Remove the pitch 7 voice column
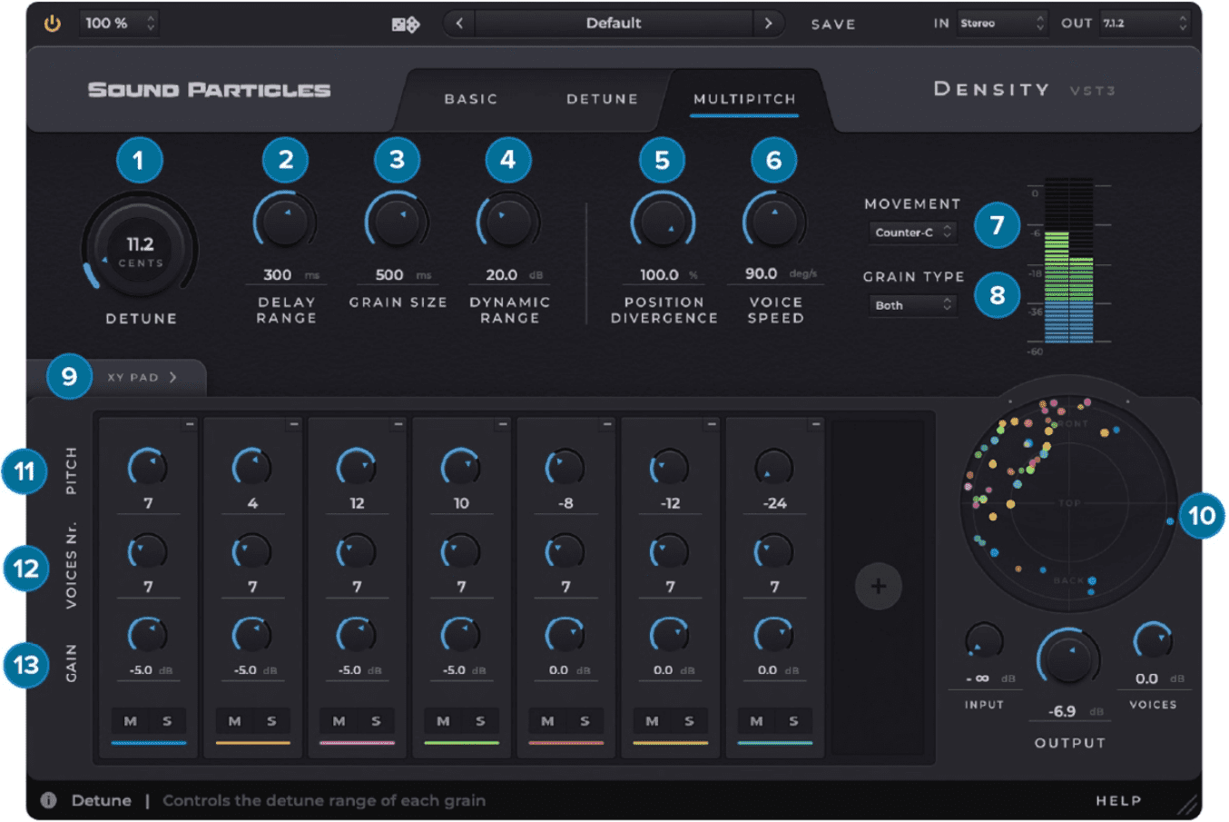Screen dimensions: 1229x822 (x=189, y=424)
